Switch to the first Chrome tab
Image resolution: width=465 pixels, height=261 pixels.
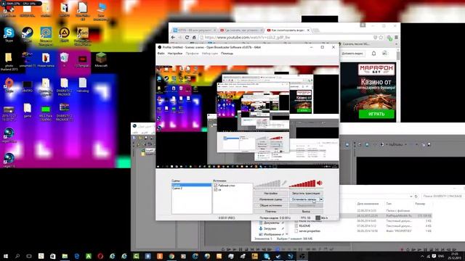194,30
